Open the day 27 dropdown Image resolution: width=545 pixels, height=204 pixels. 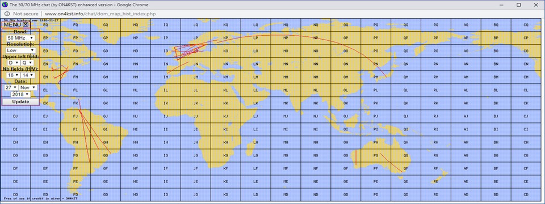coord(11,87)
